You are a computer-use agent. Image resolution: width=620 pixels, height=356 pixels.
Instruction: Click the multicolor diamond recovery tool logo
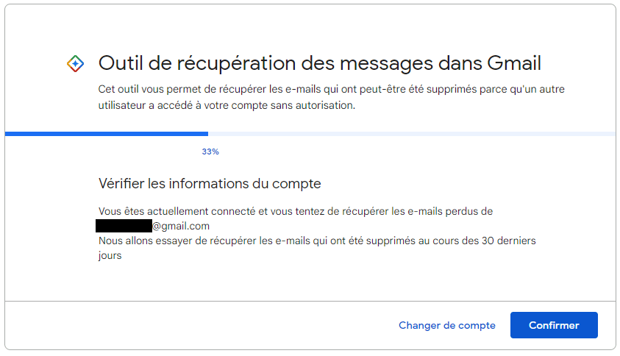(x=75, y=64)
